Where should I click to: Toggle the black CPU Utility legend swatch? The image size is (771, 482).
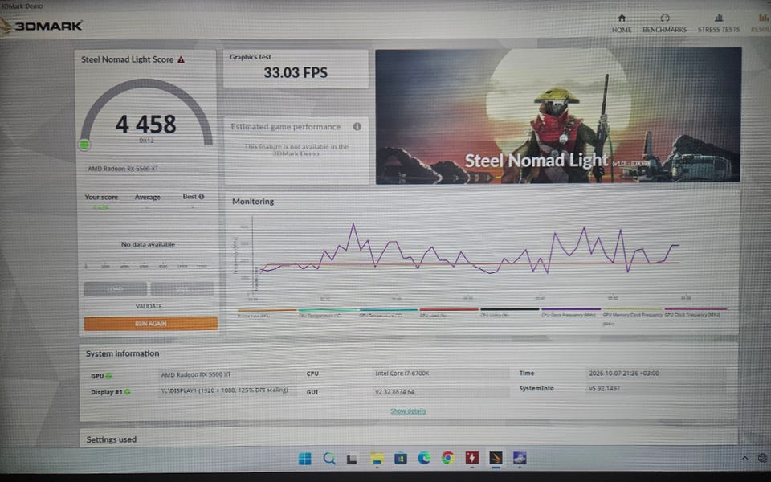click(510, 310)
